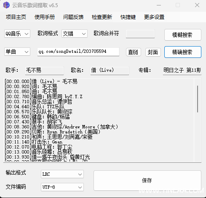The width and height of the screenshot is (206, 198).
Task: Click lyric line [00:01.850]曲: 毛不易
Action: click(x=31, y=91)
